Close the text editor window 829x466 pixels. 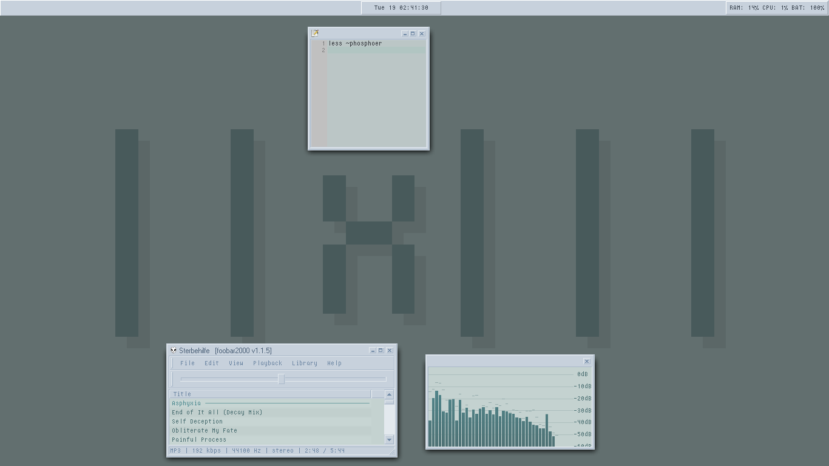coord(422,34)
